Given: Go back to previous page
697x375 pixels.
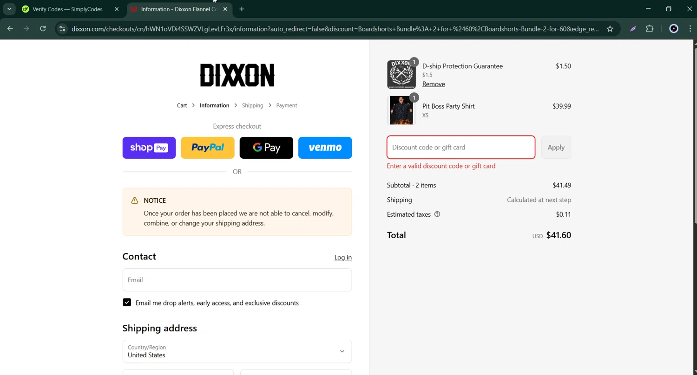Looking at the screenshot, I should pyautogui.click(x=10, y=29).
